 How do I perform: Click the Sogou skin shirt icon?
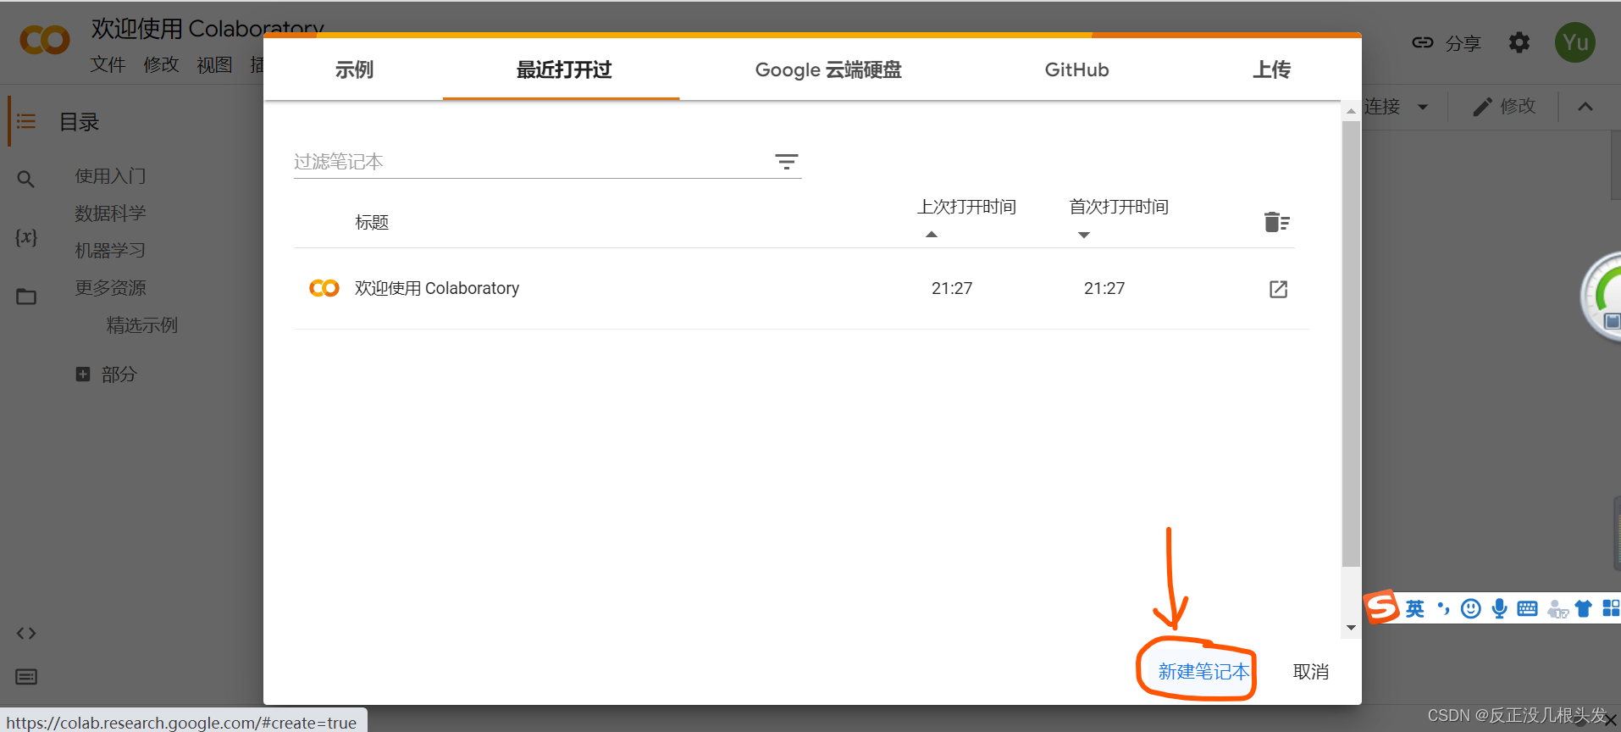point(1583,608)
